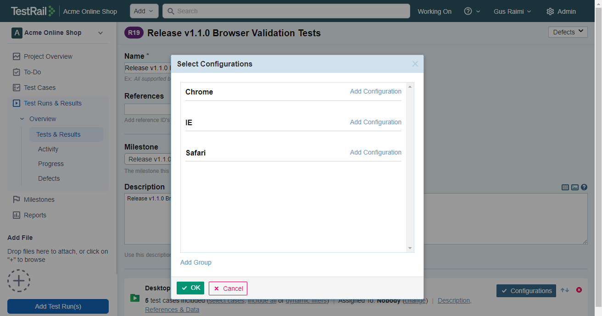602x316 pixels.
Task: Click the Search input field
Action: [286, 11]
